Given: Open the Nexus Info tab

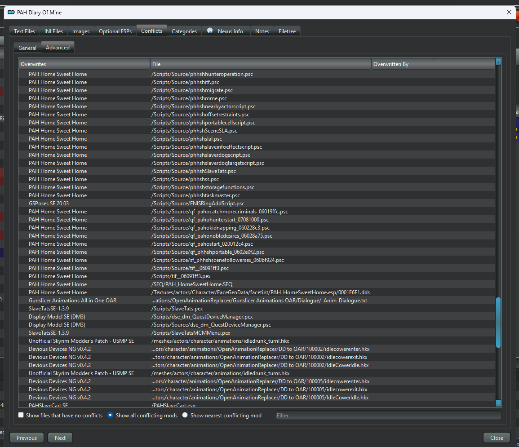Looking at the screenshot, I should point(226,31).
